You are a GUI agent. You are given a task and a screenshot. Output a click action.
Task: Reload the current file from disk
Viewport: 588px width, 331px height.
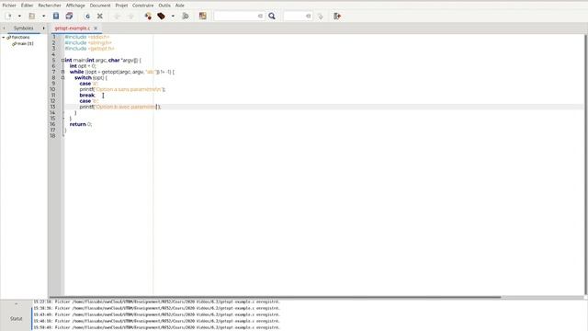(87, 17)
